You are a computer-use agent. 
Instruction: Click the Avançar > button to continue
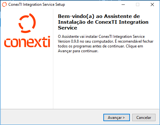116,118
